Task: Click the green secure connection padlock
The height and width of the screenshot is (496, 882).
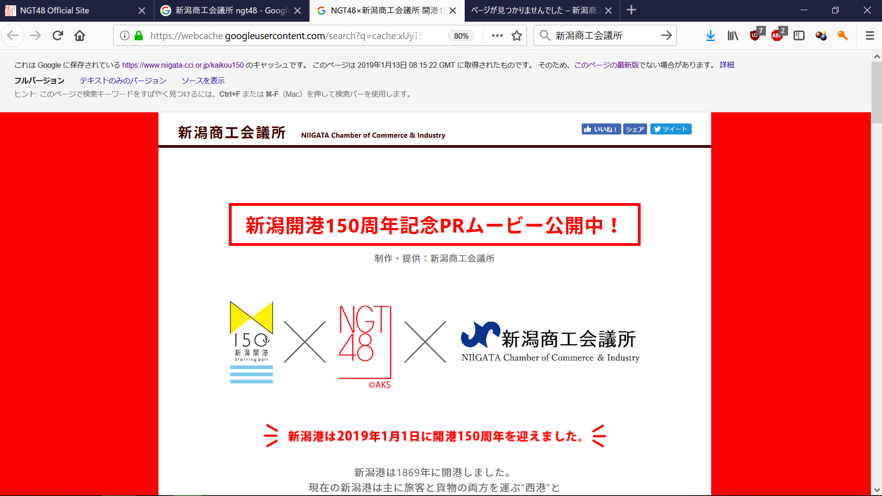Action: point(139,35)
